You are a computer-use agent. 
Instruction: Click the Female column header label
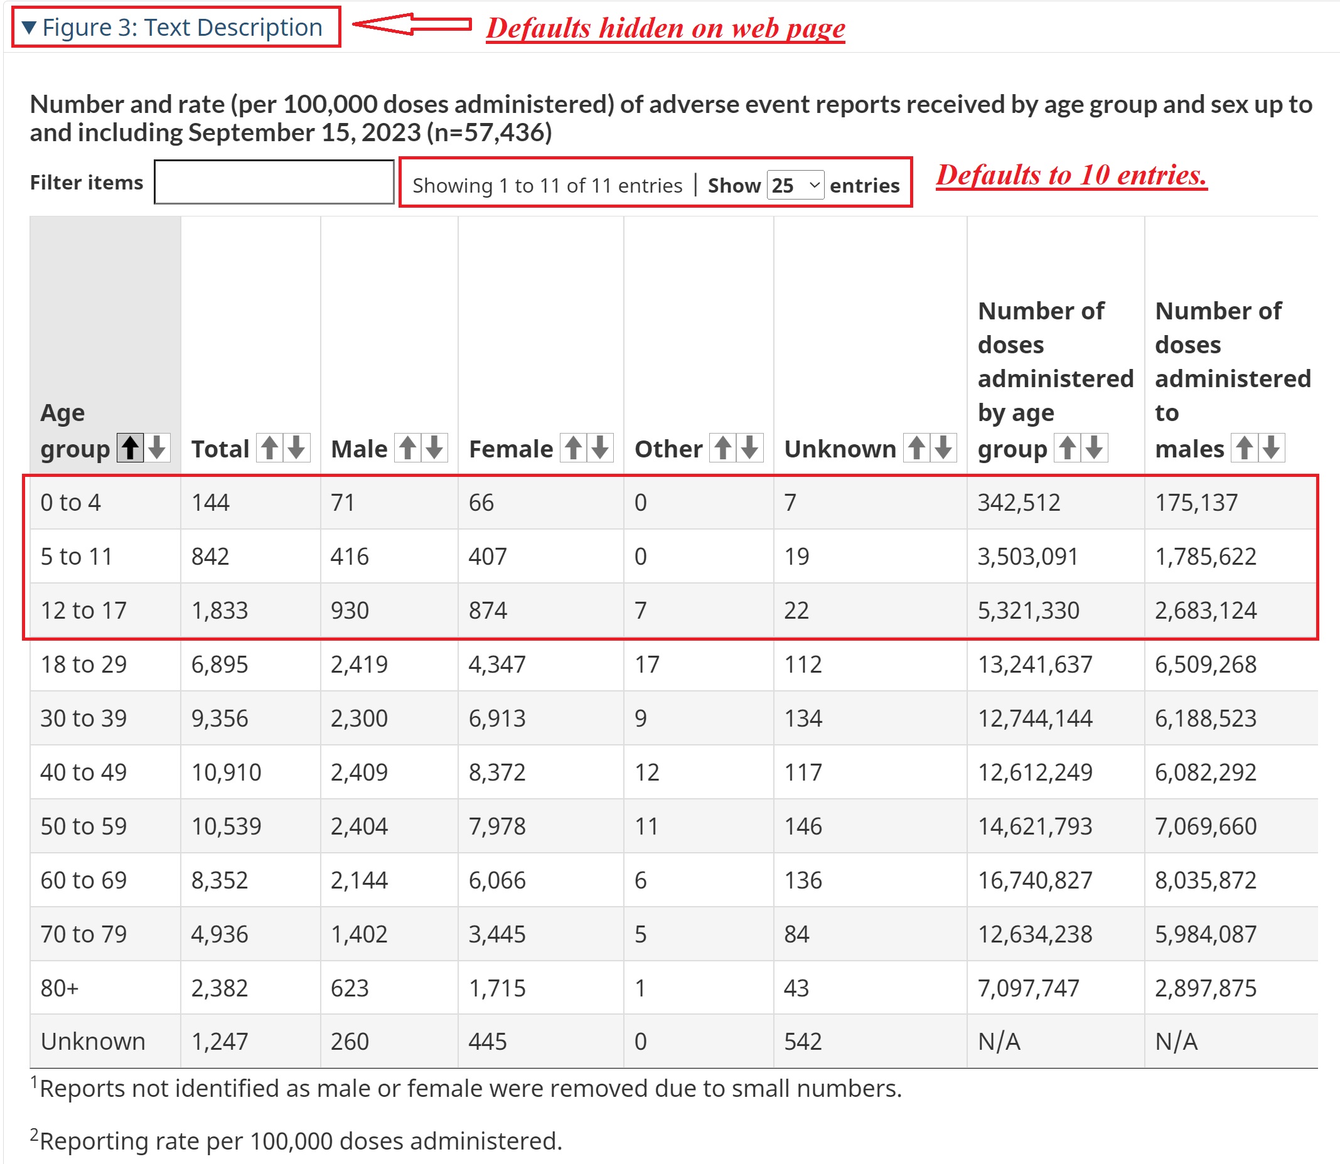511,449
